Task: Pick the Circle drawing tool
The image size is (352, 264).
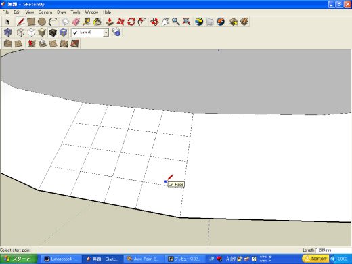Action: tap(42, 22)
